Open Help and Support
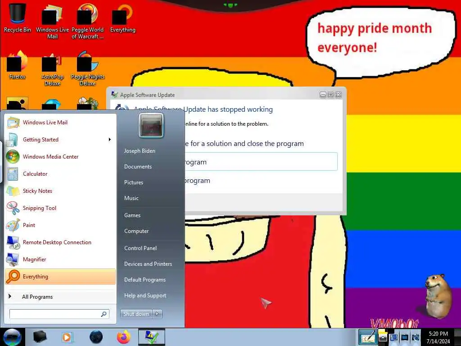461x346 pixels. coord(145,296)
